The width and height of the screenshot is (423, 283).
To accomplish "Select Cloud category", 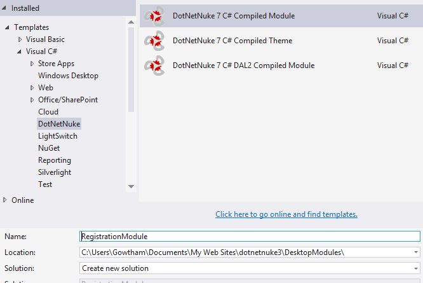I will (x=48, y=112).
